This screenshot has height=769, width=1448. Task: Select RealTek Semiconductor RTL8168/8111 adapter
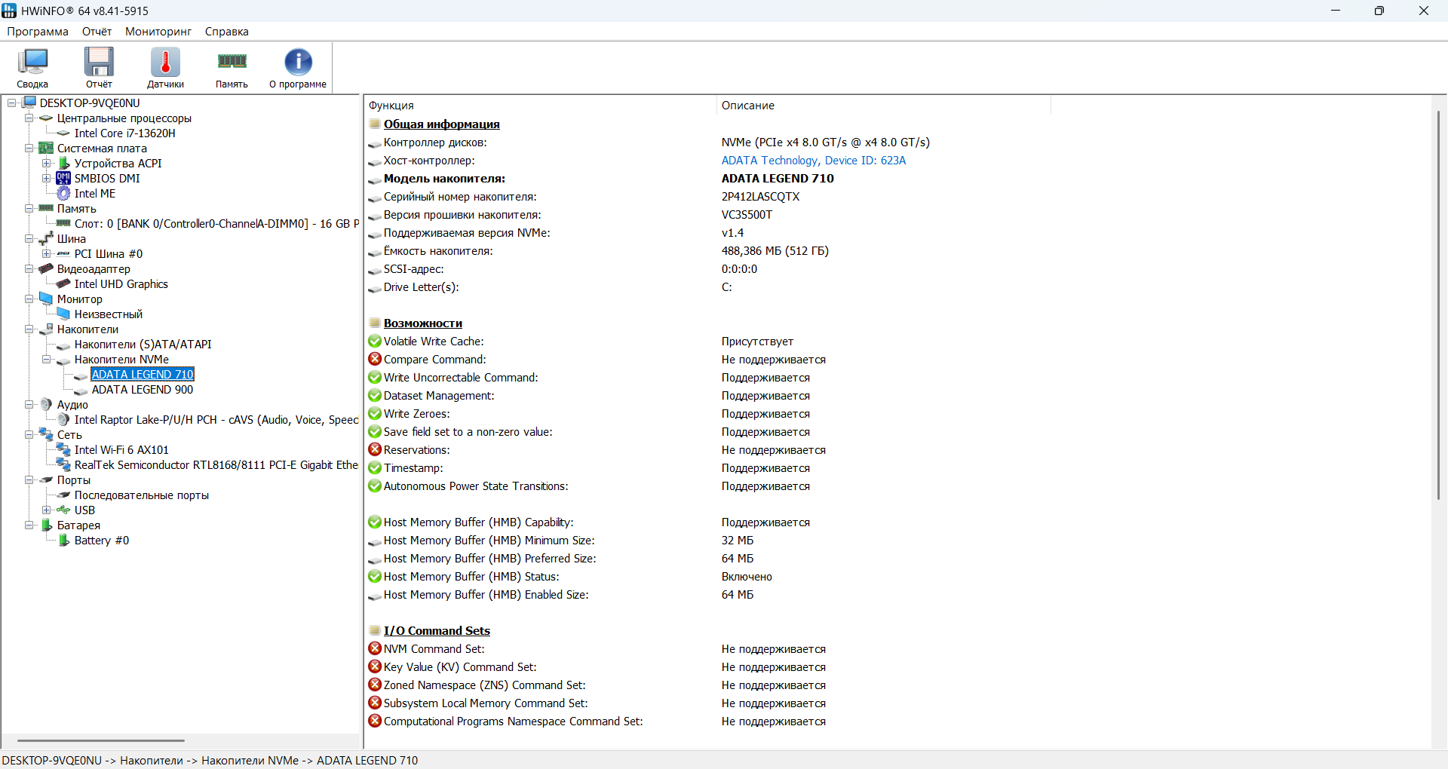[216, 465]
